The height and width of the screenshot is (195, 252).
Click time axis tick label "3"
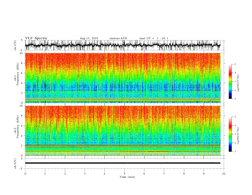pyautogui.click(x=85, y=174)
